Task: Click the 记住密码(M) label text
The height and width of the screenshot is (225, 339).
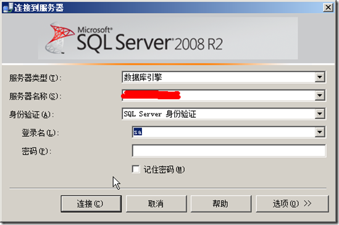Action: (164, 170)
